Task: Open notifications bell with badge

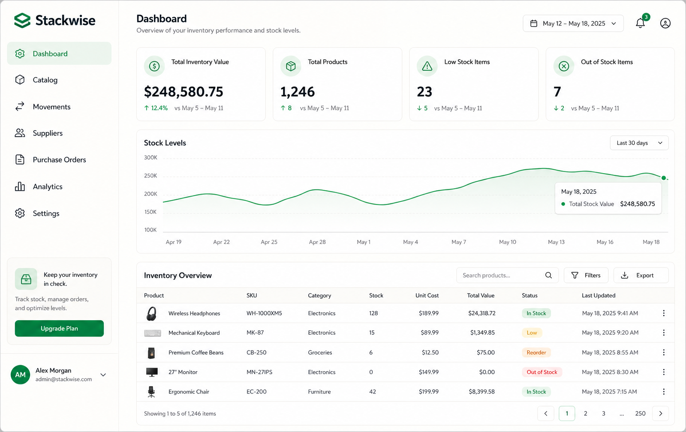Action: 641,22
